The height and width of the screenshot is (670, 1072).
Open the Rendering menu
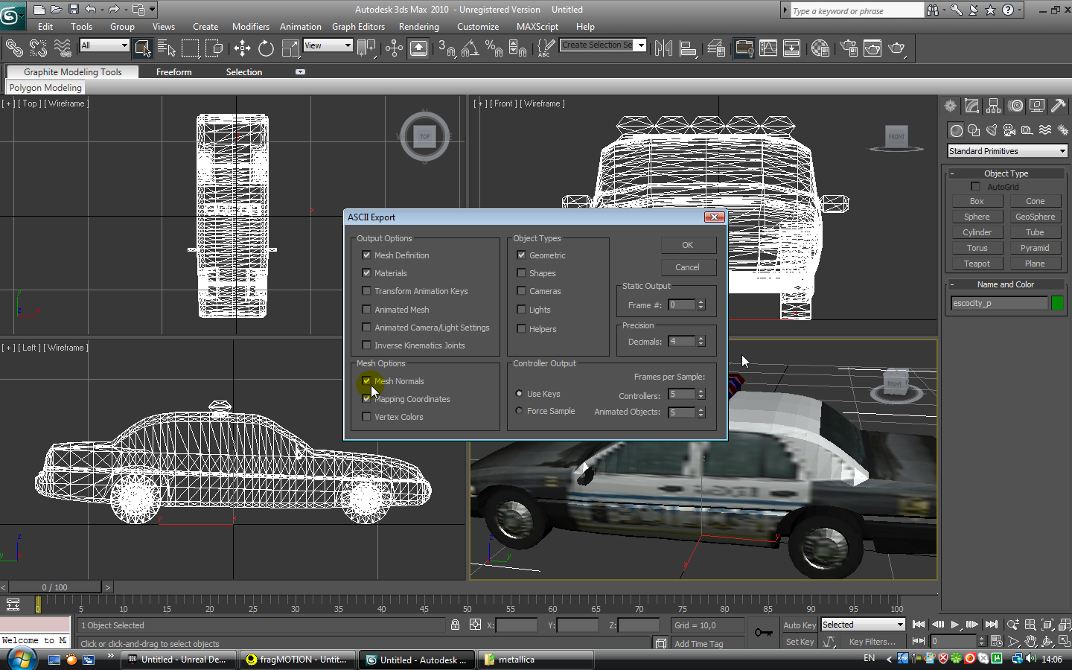coord(418,27)
